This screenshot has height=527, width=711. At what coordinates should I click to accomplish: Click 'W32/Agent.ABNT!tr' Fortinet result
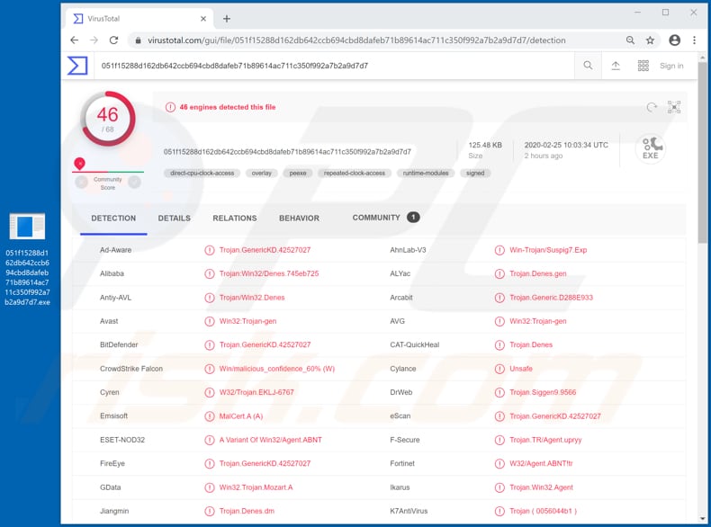click(x=541, y=463)
